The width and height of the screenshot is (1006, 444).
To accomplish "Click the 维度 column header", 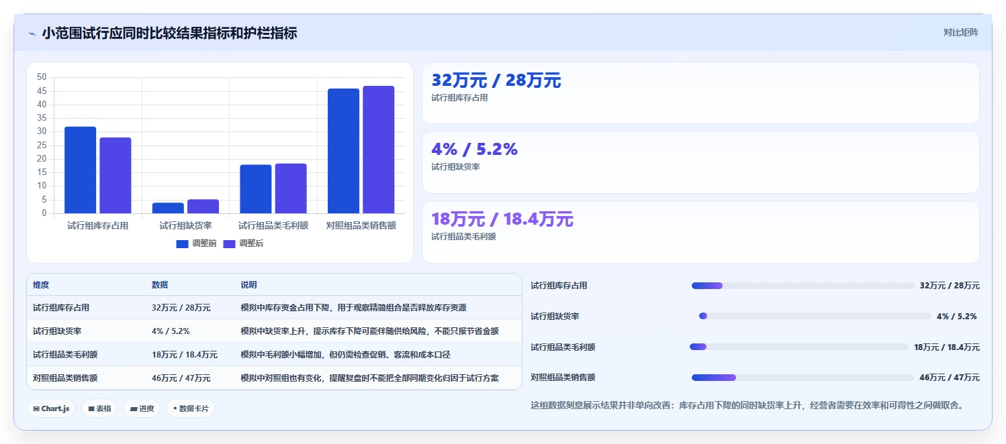I will click(x=41, y=285).
